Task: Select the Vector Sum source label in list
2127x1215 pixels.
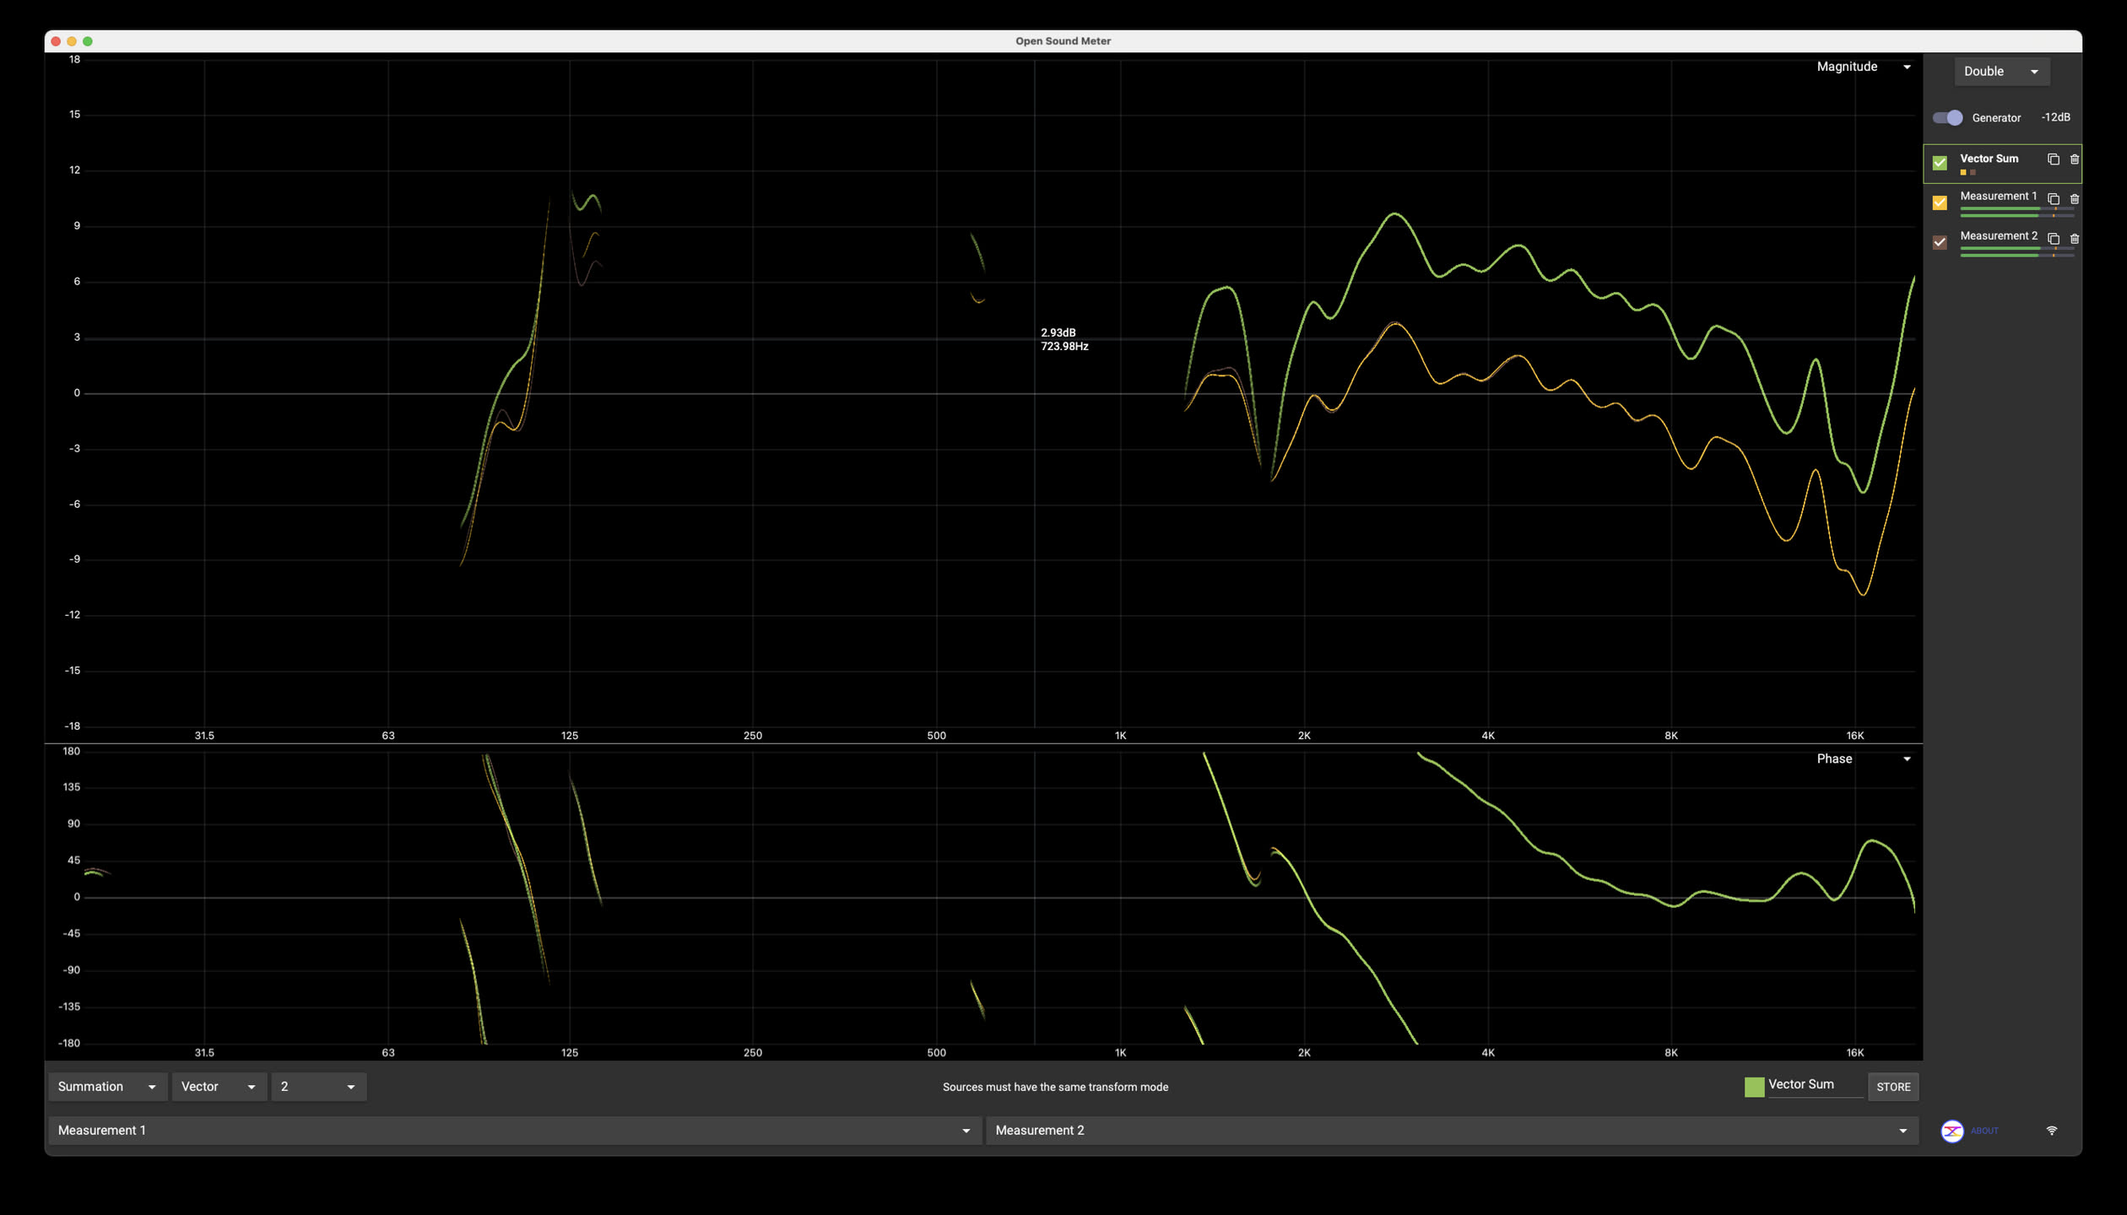Action: [1989, 159]
